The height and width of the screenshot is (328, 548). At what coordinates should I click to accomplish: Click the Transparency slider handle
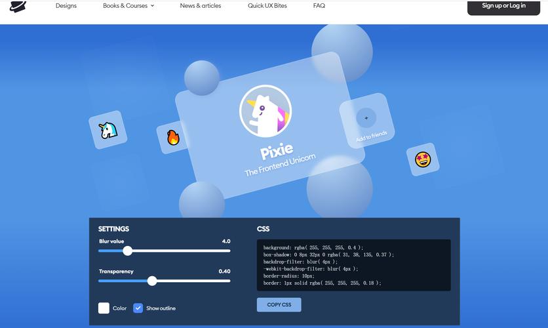point(152,281)
